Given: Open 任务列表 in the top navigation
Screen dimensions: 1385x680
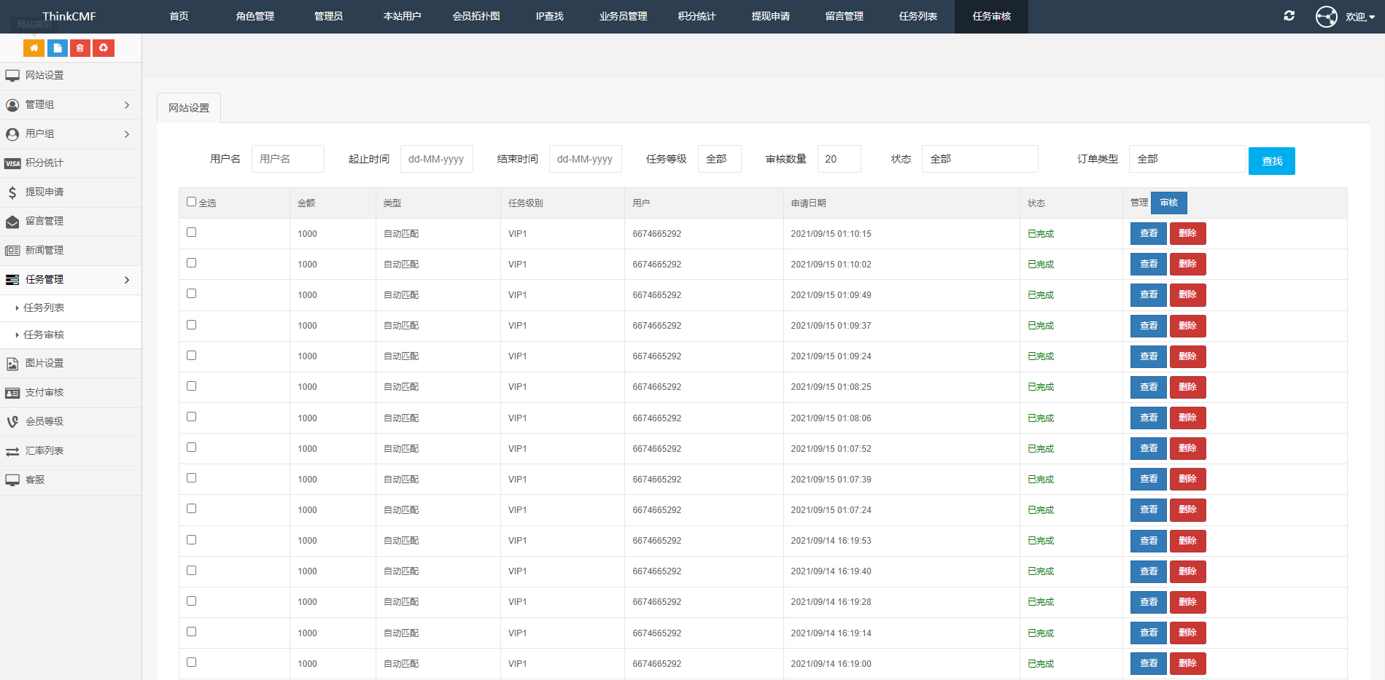Looking at the screenshot, I should (x=918, y=16).
